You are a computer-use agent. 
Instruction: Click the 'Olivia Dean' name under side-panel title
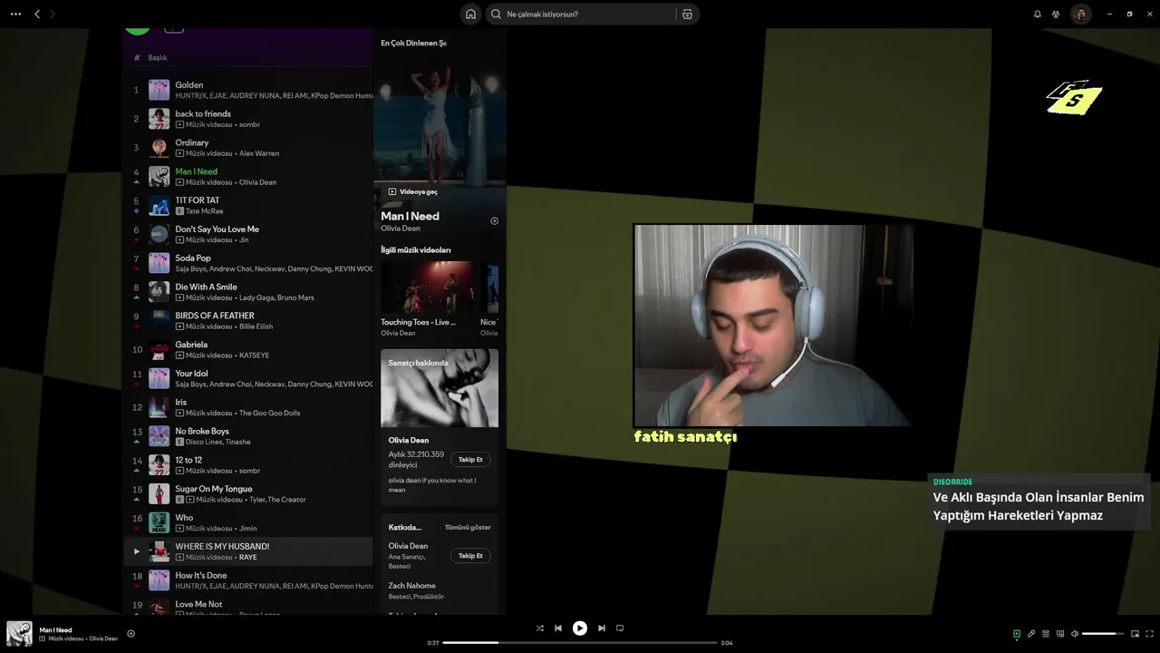coord(401,229)
